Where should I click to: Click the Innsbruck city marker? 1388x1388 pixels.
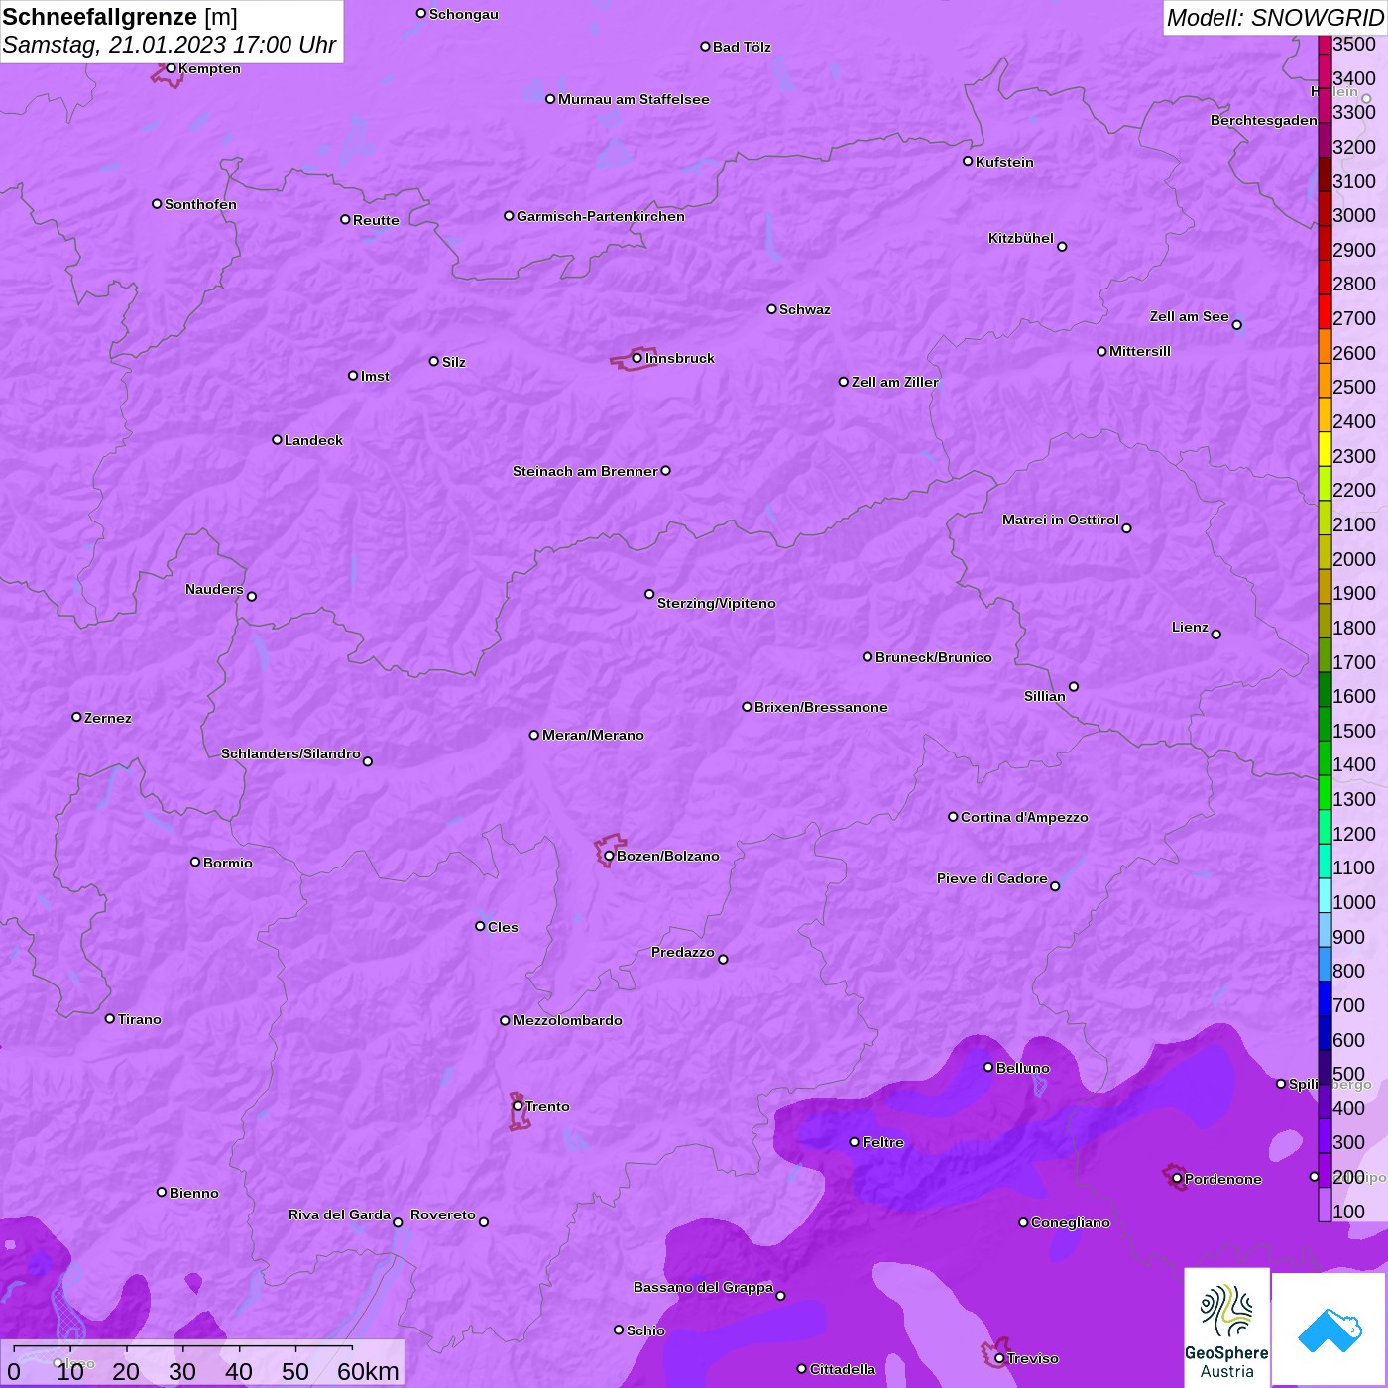[x=636, y=358]
